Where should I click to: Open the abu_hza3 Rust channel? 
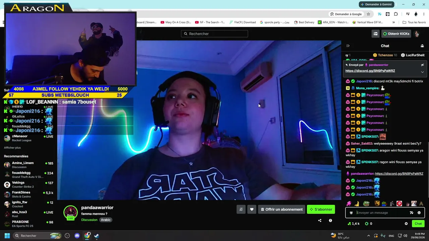tap(28, 214)
